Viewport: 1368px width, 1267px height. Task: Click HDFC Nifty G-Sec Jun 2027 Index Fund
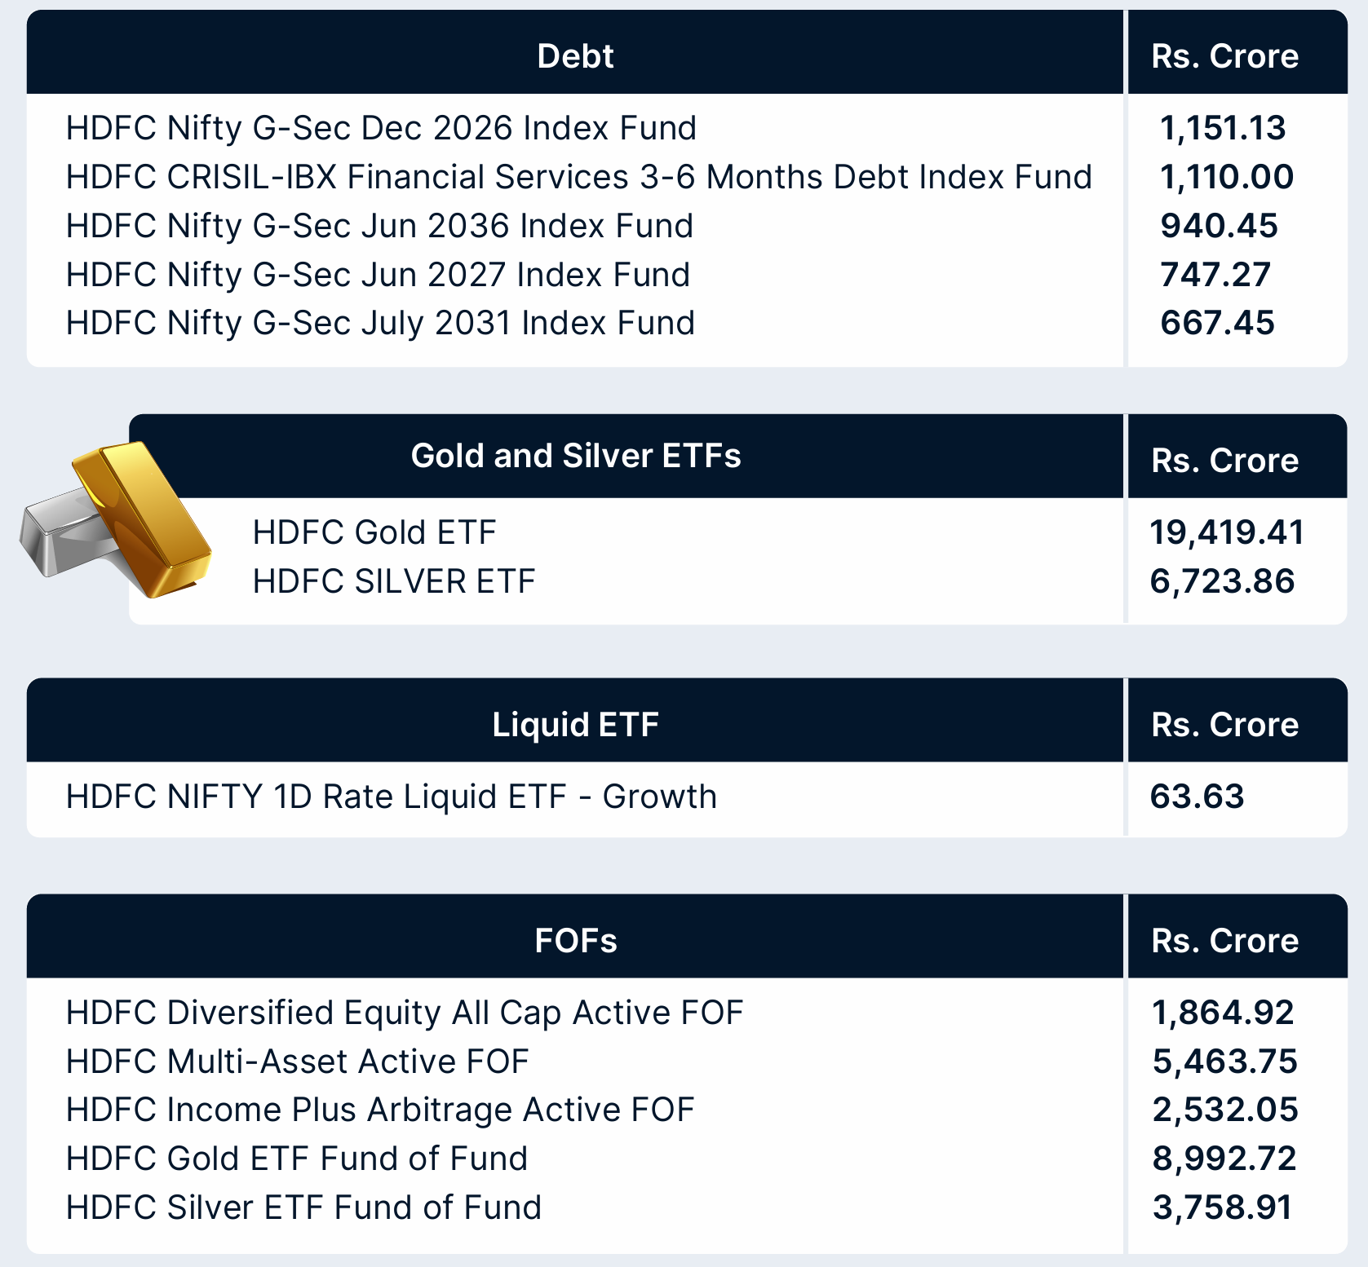[378, 275]
